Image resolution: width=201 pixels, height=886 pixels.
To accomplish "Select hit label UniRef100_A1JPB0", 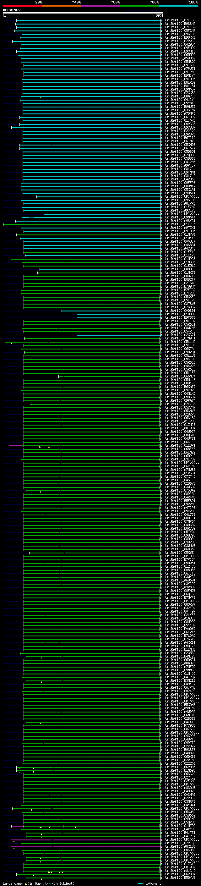I will 180,422.
